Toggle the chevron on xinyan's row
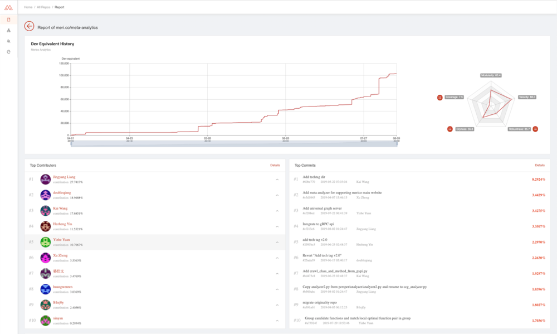557x334 pixels. tap(277, 321)
